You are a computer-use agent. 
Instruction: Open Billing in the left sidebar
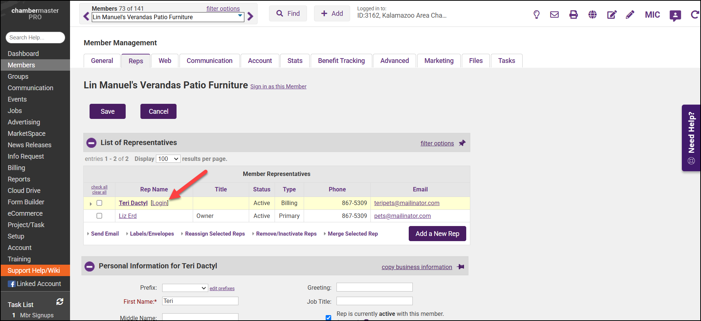click(17, 168)
